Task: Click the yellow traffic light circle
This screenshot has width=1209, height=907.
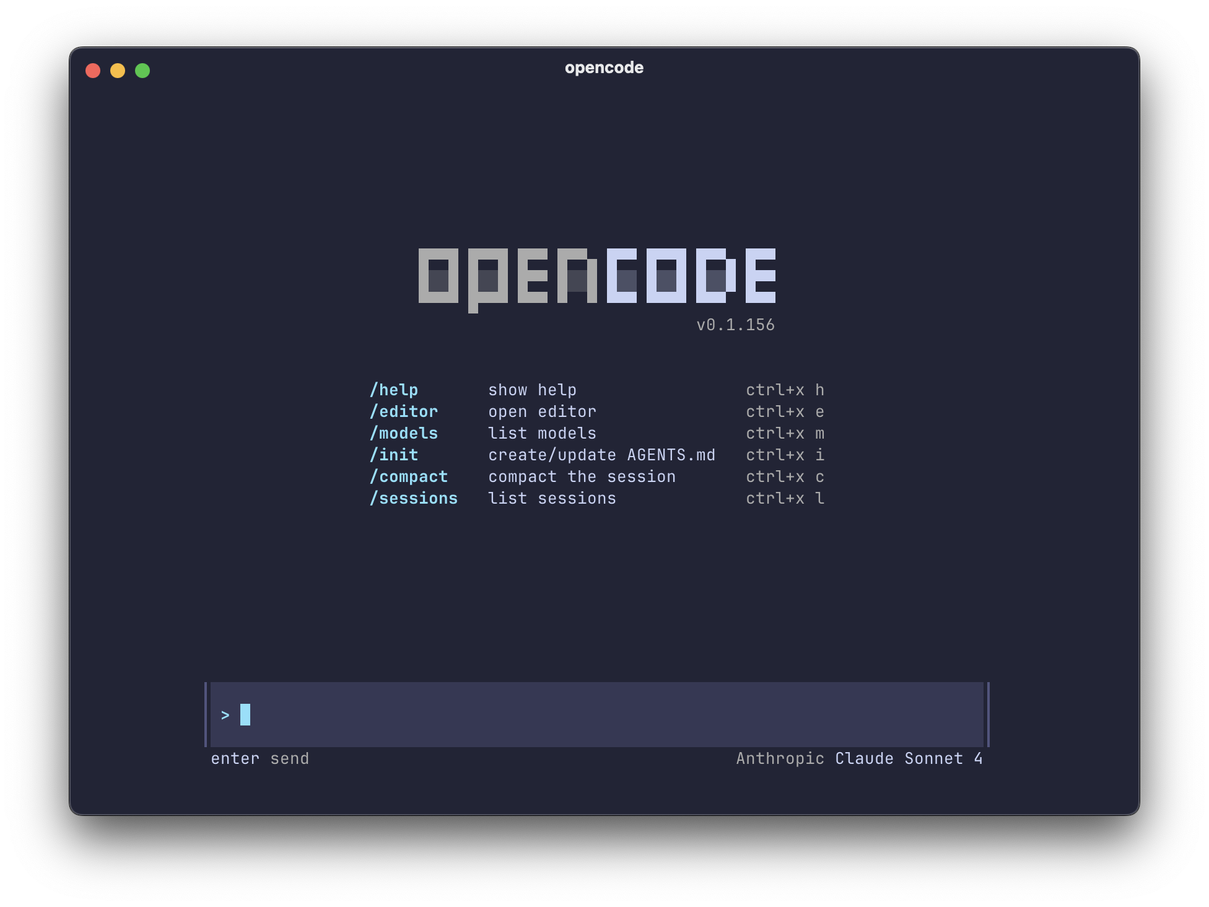Action: tap(118, 71)
